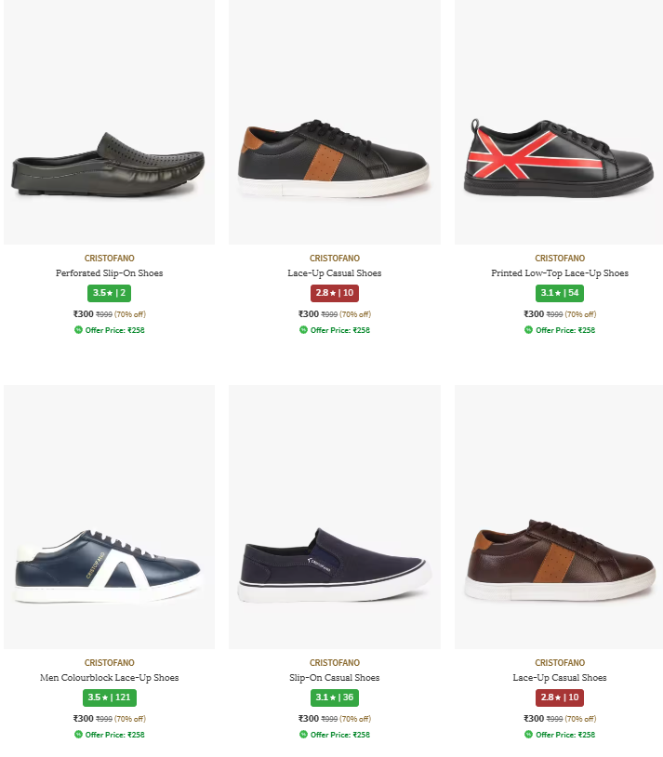
Task: Click the 3.1 star rating badge with 36 reviews
Action: click(x=335, y=697)
